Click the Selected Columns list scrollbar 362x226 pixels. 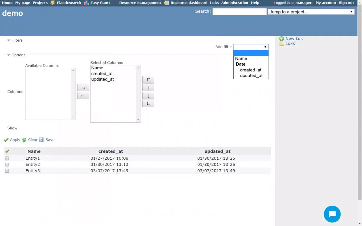point(138,94)
